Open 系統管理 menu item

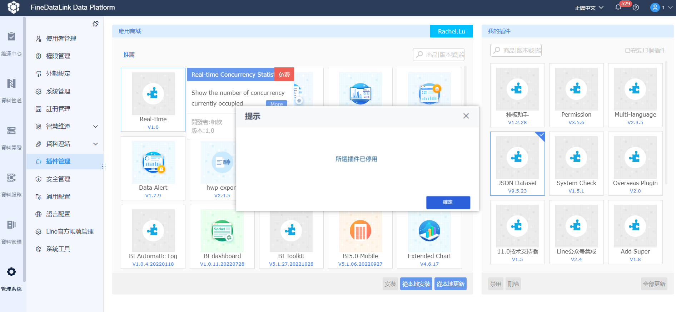[x=65, y=91]
